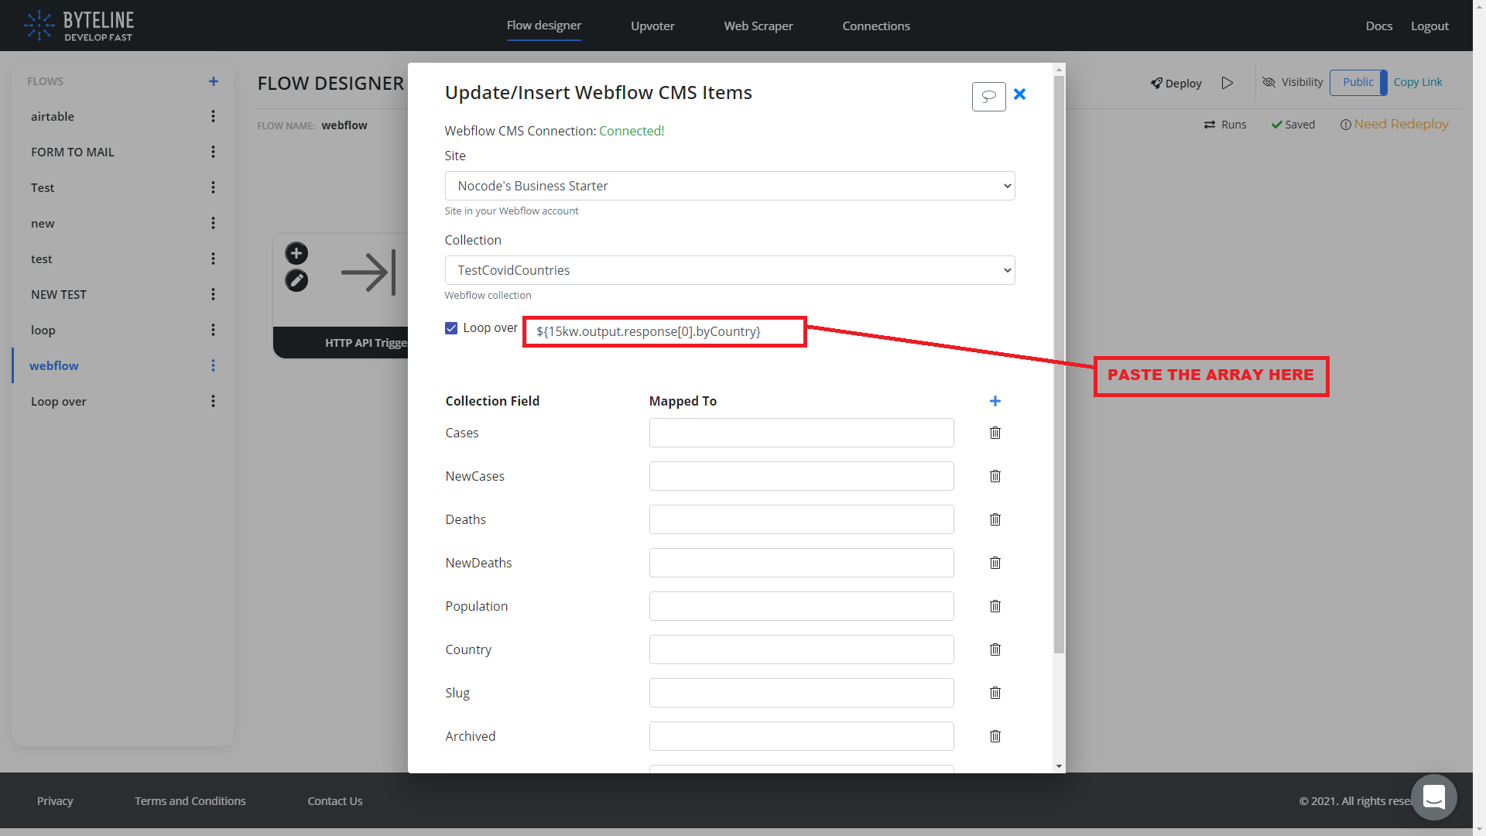Viewport: 1486px width, 836px height.
Task: Open options menu for airtable flow
Action: tap(213, 116)
